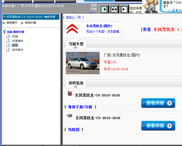The height and width of the screenshot is (146, 182).
Task: Click the 菜单展开 expand-all icon
Action: point(4,23)
